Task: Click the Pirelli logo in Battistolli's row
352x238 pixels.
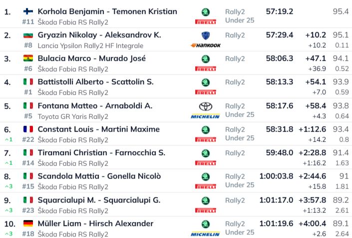Action: coord(205,92)
